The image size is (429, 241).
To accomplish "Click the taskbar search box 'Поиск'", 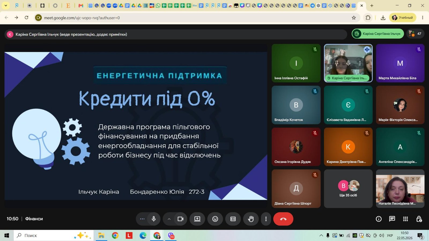I will [54, 235].
